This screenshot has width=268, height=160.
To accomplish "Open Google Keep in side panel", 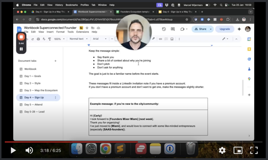I will pos(249,49).
